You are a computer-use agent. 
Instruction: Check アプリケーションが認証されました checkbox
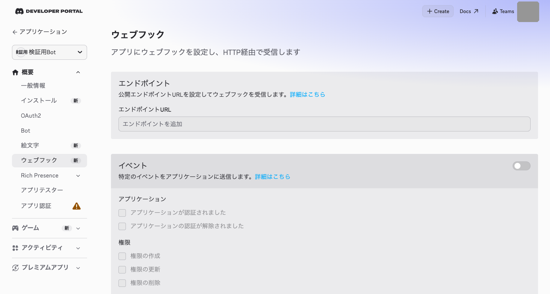[x=122, y=213]
